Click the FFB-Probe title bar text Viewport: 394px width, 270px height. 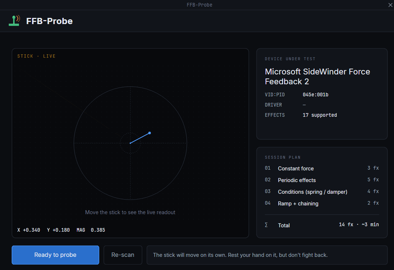pos(200,5)
